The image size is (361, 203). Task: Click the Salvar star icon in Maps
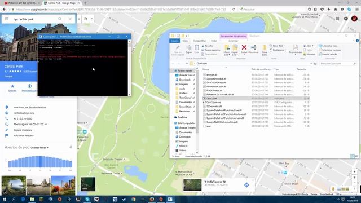point(12,86)
